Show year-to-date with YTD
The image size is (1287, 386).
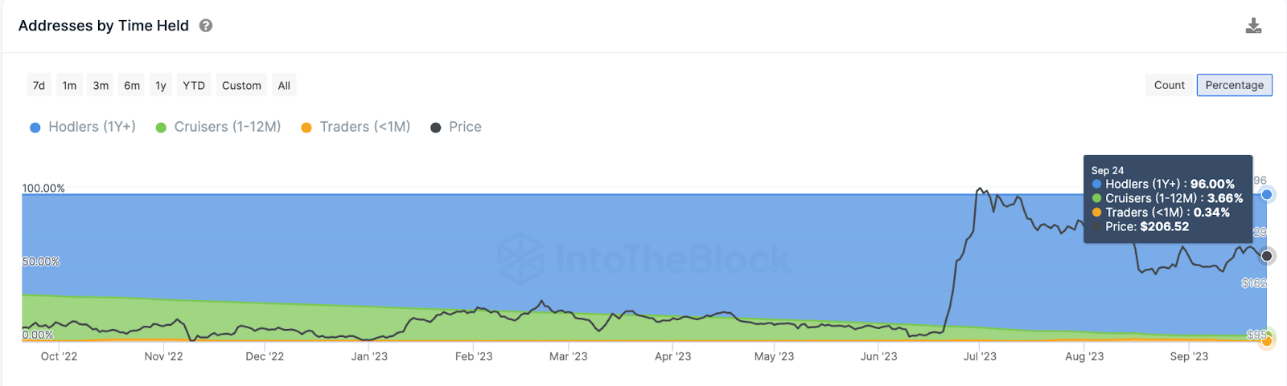point(194,85)
